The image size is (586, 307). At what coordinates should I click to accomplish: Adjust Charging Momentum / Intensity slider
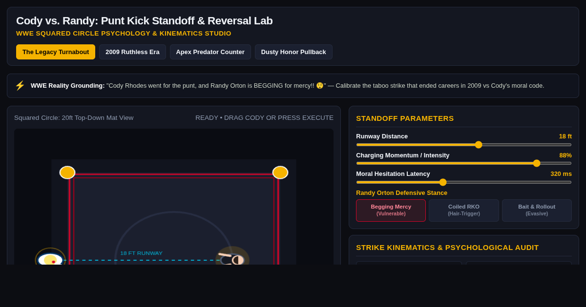pos(464,163)
